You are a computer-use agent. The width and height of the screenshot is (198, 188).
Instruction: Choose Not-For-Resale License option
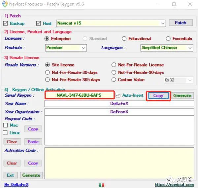(114, 65)
